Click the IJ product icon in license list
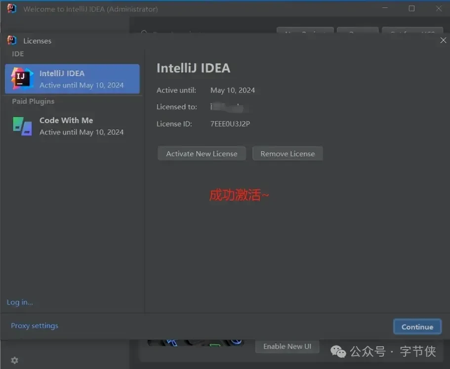The width and height of the screenshot is (450, 369). pos(22,79)
